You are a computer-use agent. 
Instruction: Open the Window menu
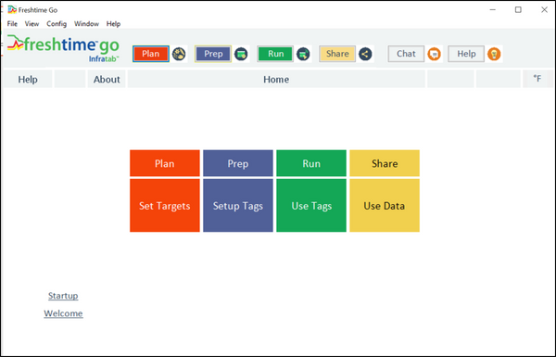pyautogui.click(x=86, y=24)
